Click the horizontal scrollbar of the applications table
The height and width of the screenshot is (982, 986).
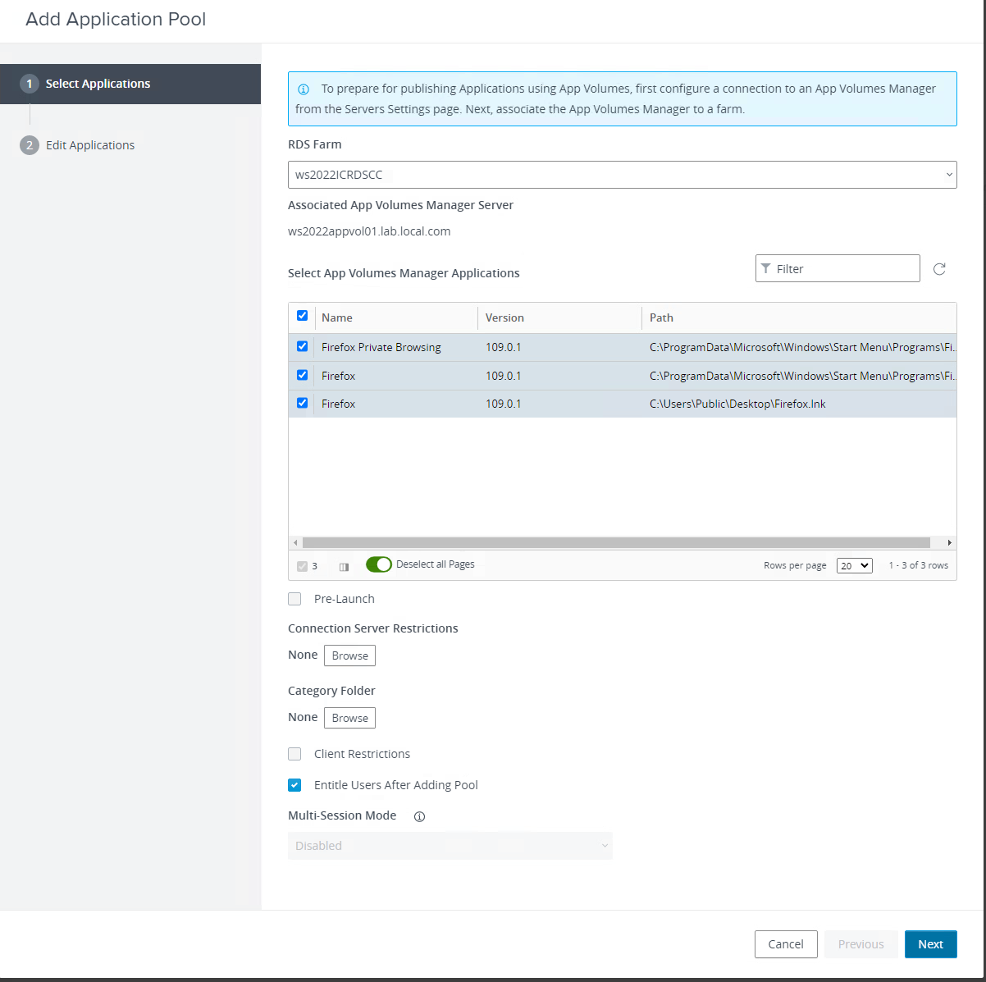[x=616, y=542]
